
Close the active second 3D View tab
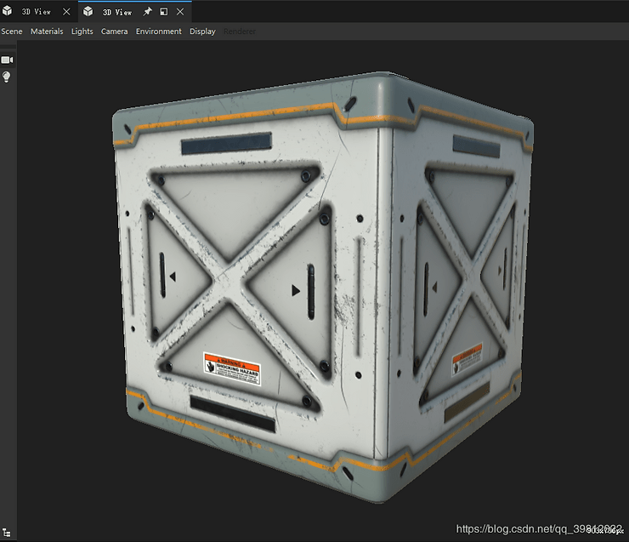[x=179, y=12]
